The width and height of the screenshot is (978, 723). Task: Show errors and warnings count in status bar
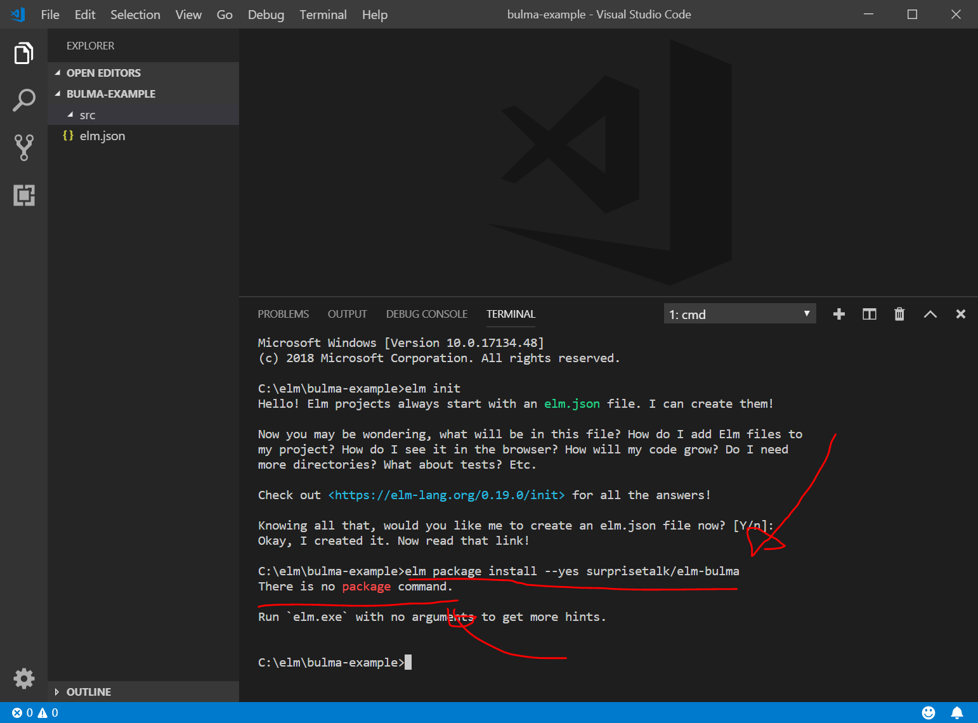pos(35,713)
